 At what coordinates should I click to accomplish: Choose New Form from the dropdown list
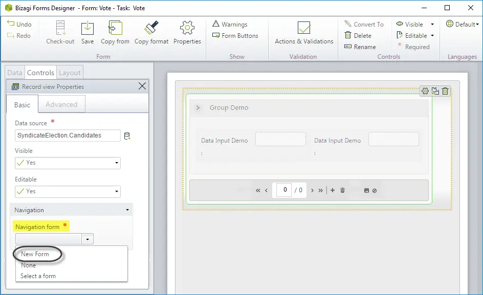coord(35,254)
